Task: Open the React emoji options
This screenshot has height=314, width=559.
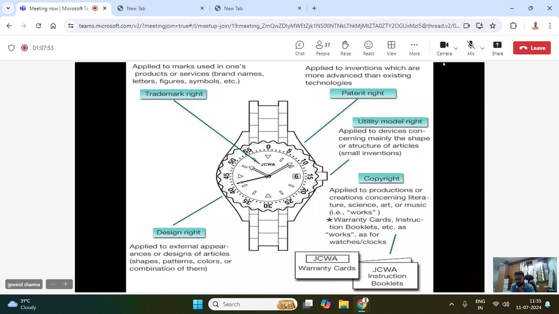Action: pyautogui.click(x=368, y=48)
